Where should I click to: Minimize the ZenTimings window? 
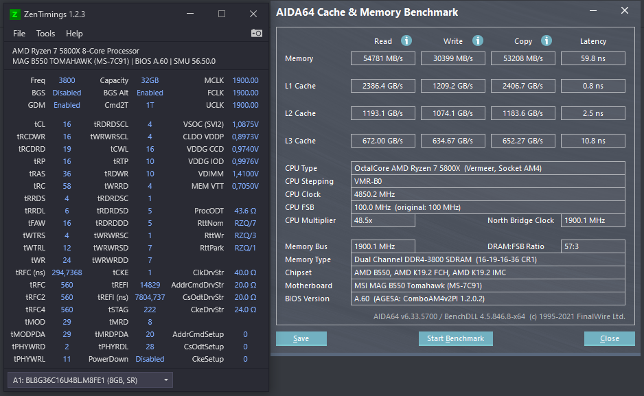[x=190, y=14]
